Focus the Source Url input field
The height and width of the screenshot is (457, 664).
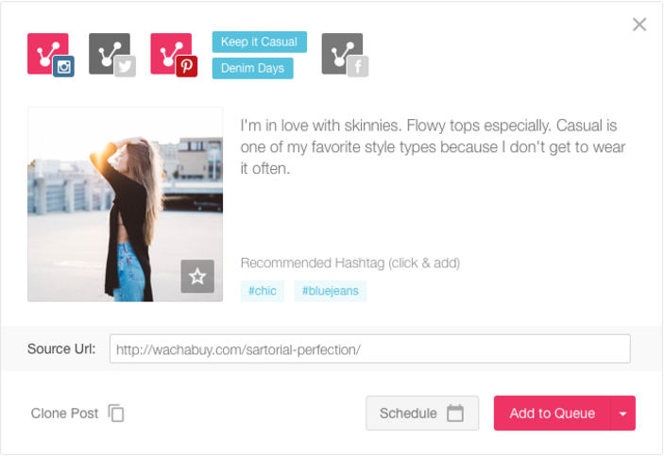(369, 349)
